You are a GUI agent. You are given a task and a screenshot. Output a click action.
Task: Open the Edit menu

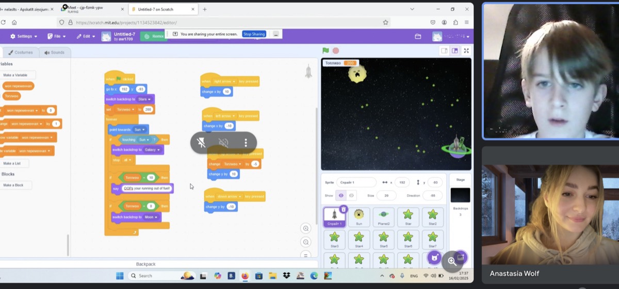(86, 36)
